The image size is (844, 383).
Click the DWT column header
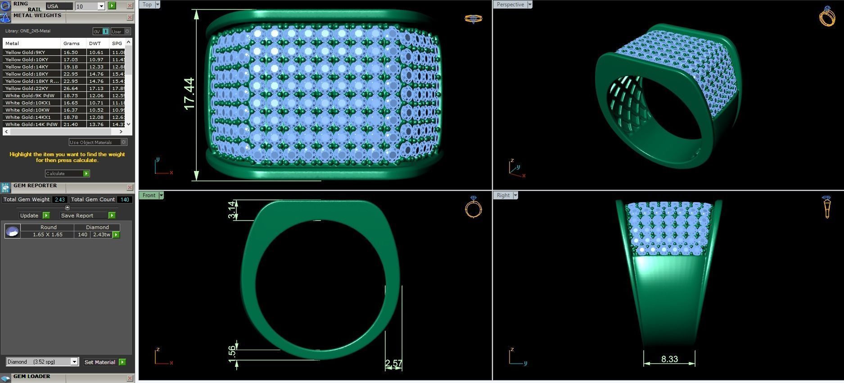pyautogui.click(x=98, y=43)
